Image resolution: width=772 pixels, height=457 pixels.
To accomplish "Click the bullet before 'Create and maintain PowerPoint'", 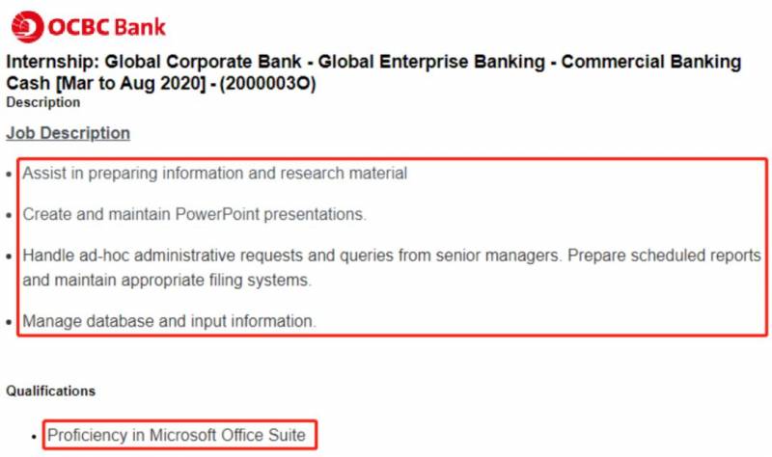I will click(x=10, y=215).
